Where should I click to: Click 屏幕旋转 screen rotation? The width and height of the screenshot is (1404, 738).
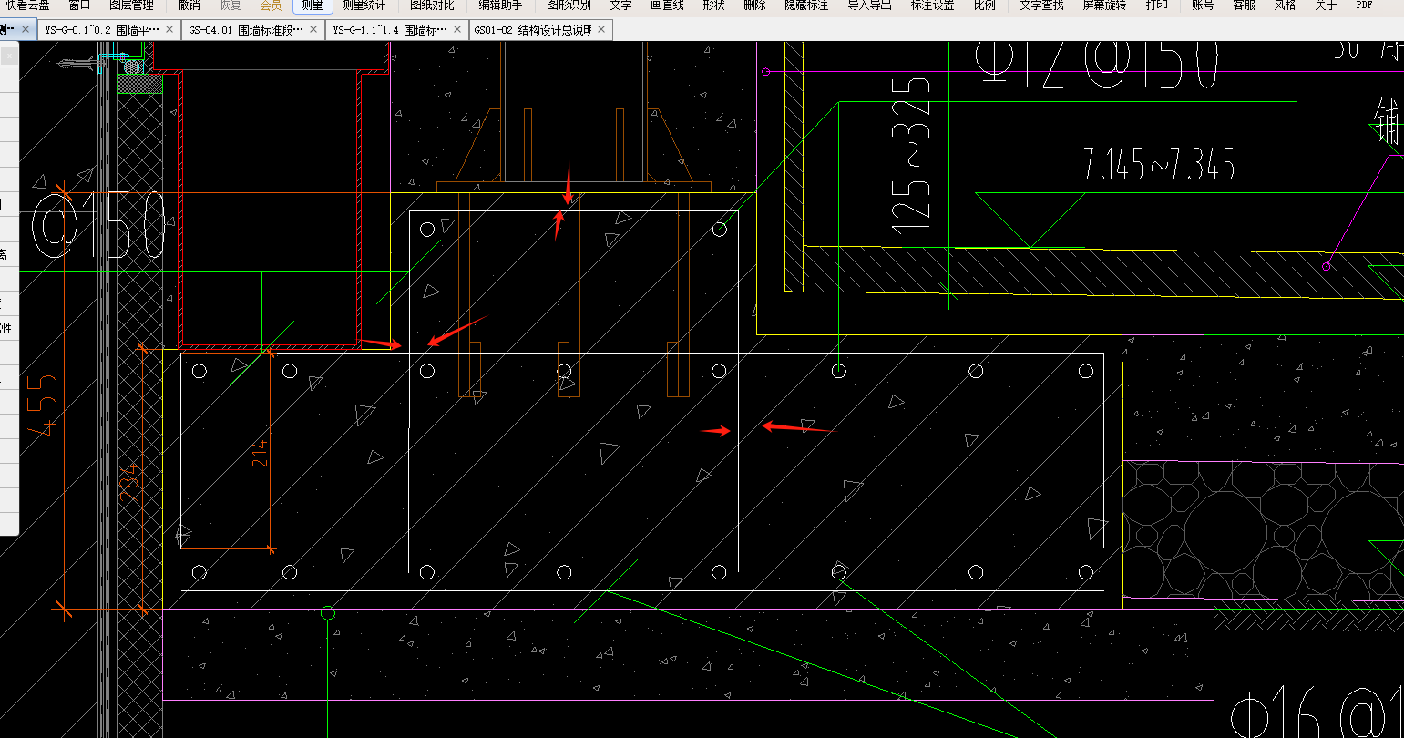[1104, 5]
